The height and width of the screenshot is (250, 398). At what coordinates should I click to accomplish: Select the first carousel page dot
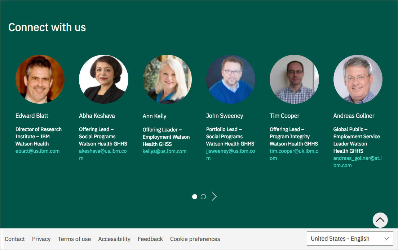click(x=195, y=197)
